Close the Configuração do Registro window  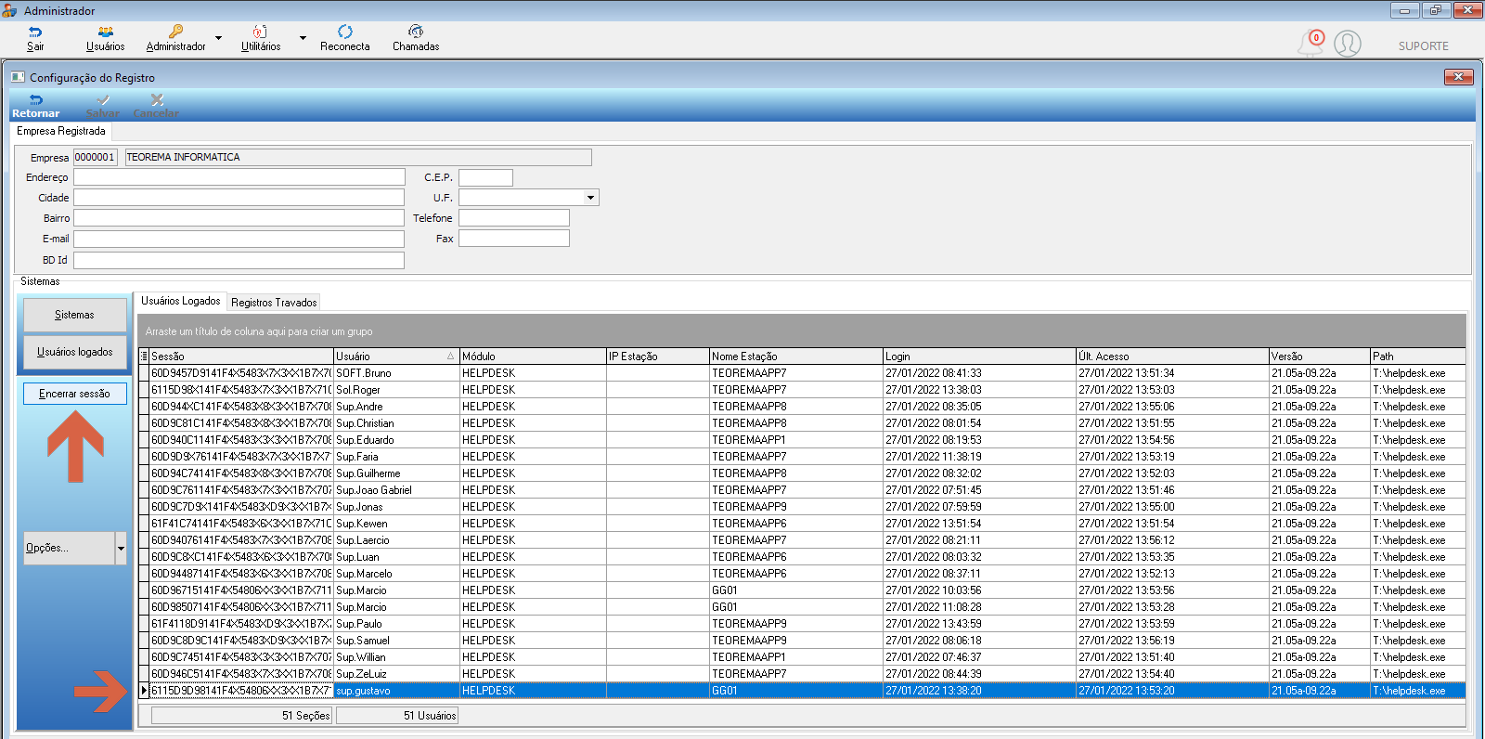pos(1459,77)
